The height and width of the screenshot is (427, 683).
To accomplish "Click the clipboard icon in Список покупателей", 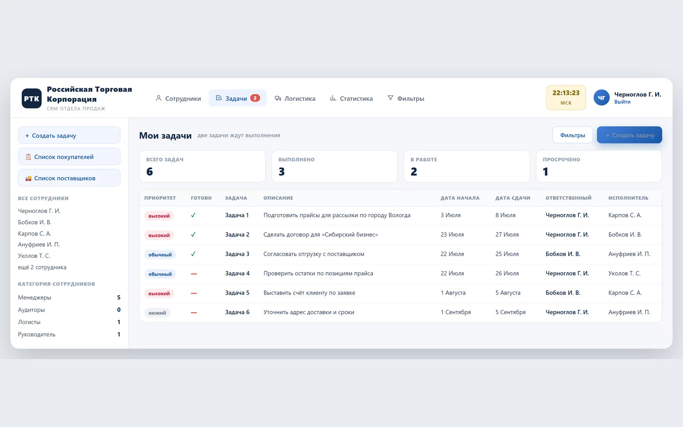I will coord(28,157).
